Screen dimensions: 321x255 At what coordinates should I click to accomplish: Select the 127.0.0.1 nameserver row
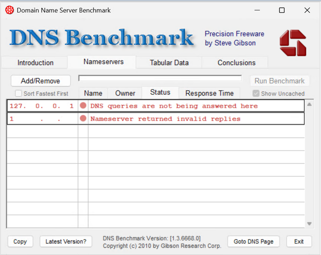[156, 106]
